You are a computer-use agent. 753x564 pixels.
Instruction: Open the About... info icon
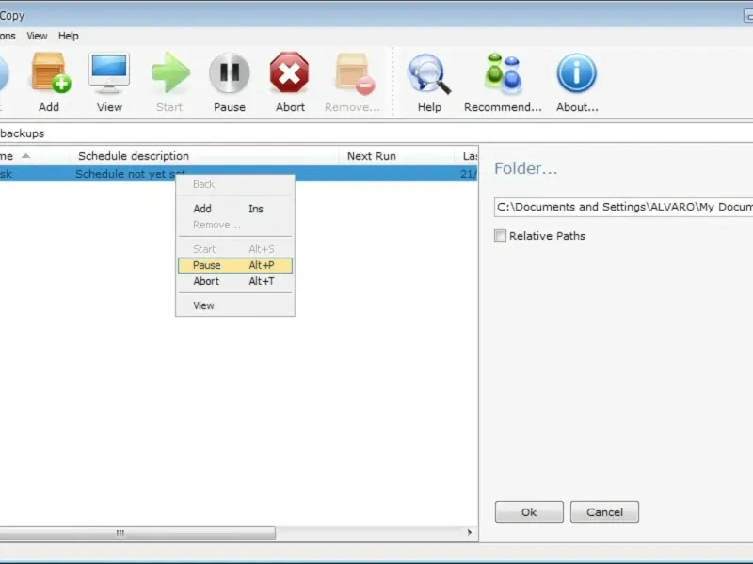click(577, 82)
